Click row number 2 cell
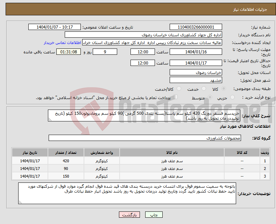Image resolution: width=276 pixels, height=224 pixels. point(265,169)
